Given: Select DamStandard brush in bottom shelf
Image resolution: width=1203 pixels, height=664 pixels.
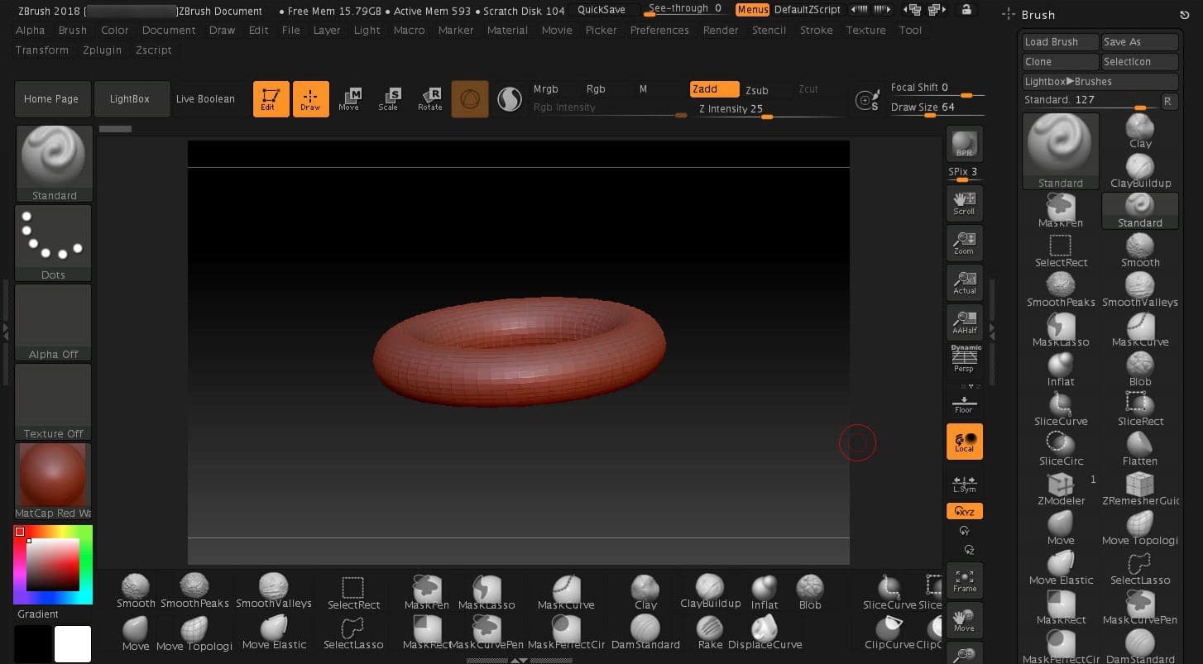Looking at the screenshot, I should coord(645,633).
